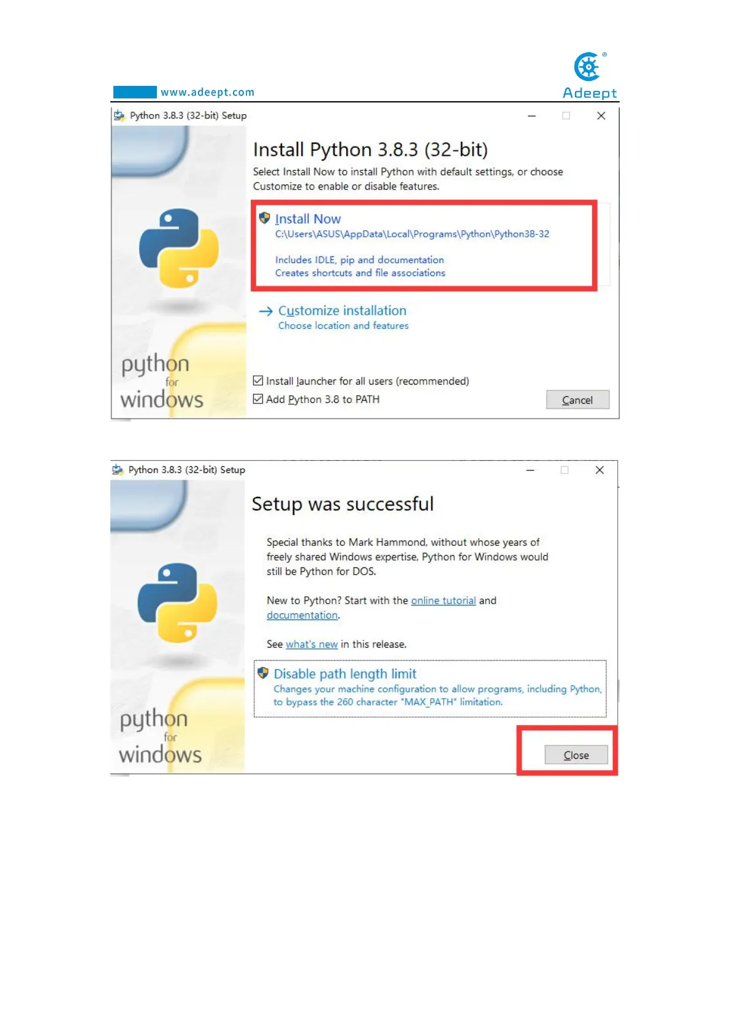Click the arrow icon beside Customize installation
Image resolution: width=730 pixels, height=1033 pixels.
pyautogui.click(x=265, y=312)
